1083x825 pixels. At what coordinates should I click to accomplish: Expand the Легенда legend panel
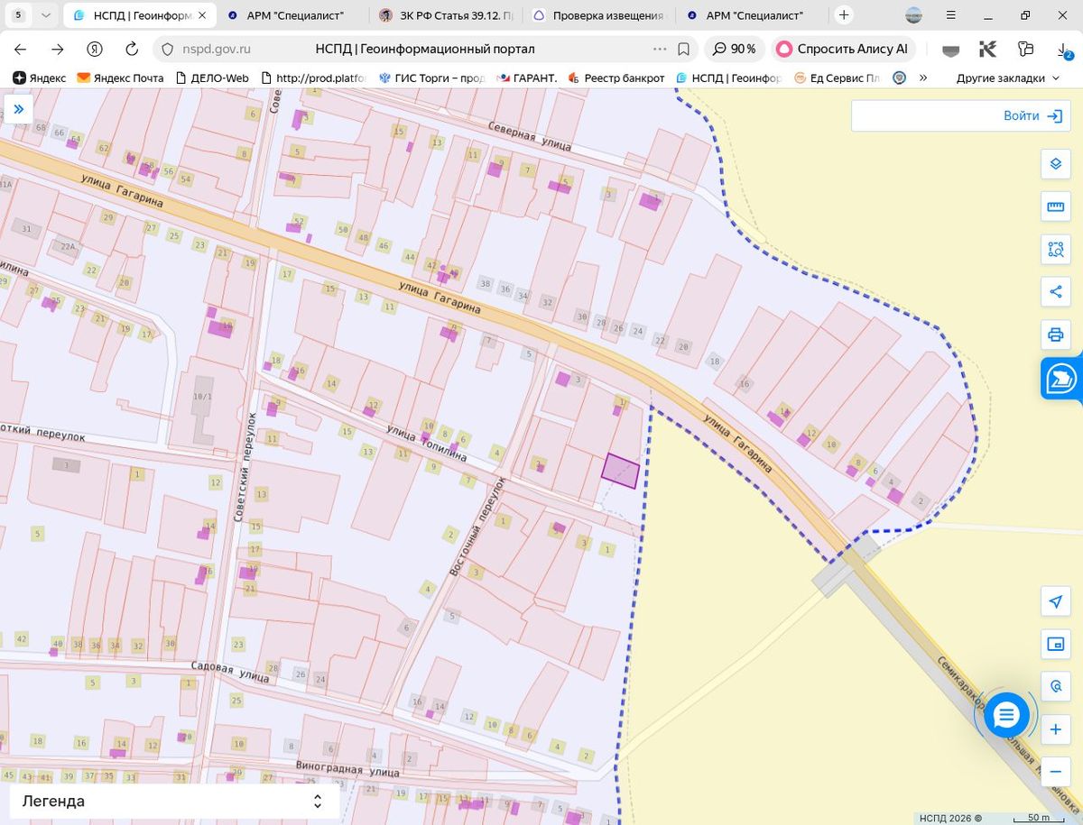click(x=174, y=801)
